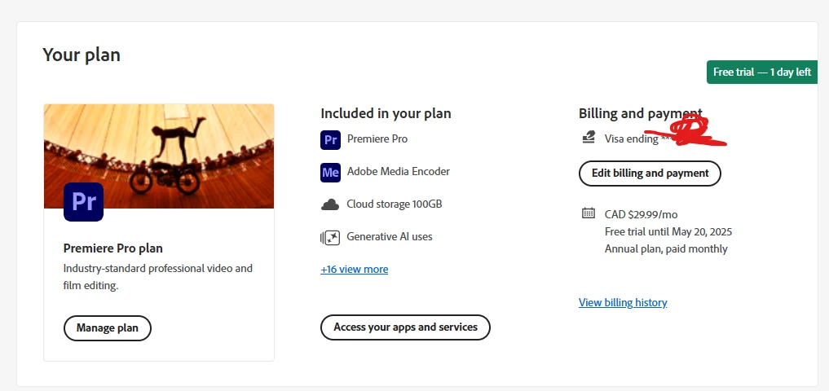Click the Cloud storage cloud icon
The image size is (829, 391).
tap(330, 204)
